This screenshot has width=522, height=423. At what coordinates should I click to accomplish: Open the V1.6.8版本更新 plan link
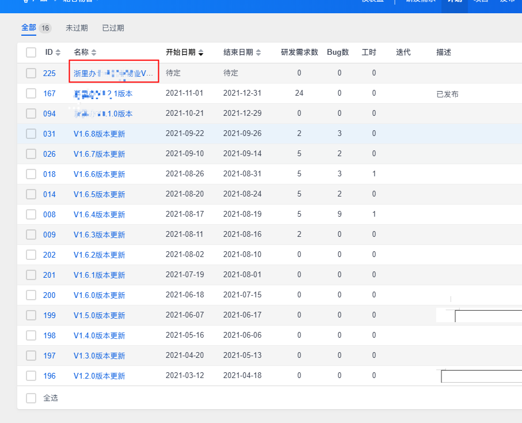[99, 134]
